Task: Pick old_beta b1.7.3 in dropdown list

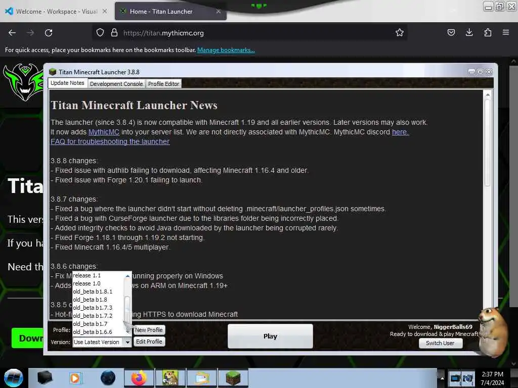Action: pyautogui.click(x=98, y=308)
